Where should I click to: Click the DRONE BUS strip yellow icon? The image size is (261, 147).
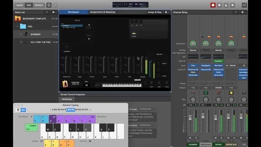pyautogui.click(x=231, y=93)
